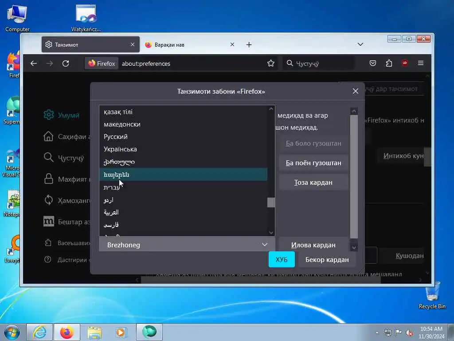Open the Recycle Bin desktop icon
The height and width of the screenshot is (341, 454).
point(432,295)
